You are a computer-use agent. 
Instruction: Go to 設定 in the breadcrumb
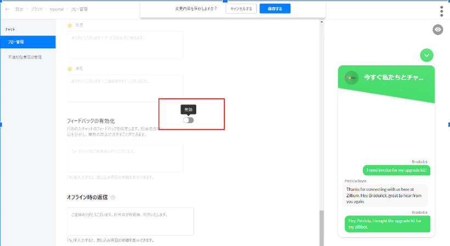(19, 9)
